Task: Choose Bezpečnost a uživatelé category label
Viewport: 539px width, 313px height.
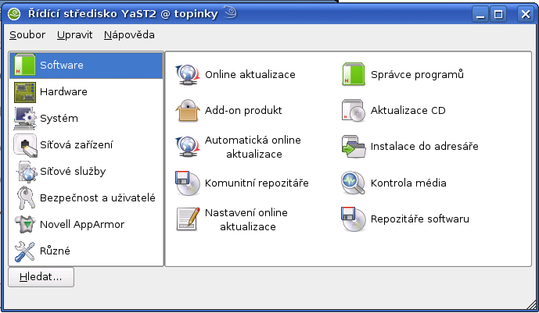Action: [98, 197]
